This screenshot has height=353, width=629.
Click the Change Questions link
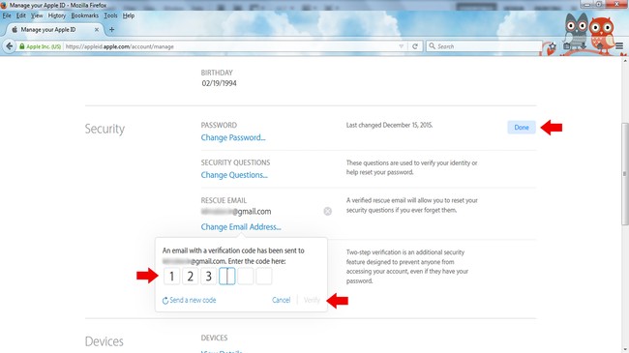(234, 175)
